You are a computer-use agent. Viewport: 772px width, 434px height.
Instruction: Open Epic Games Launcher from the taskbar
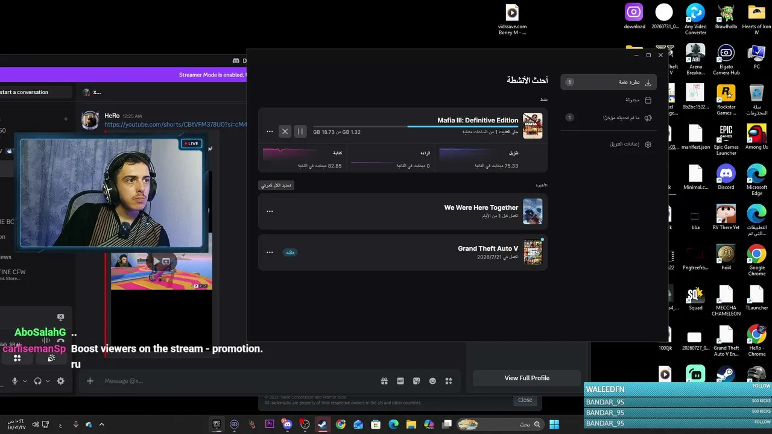coord(217,424)
